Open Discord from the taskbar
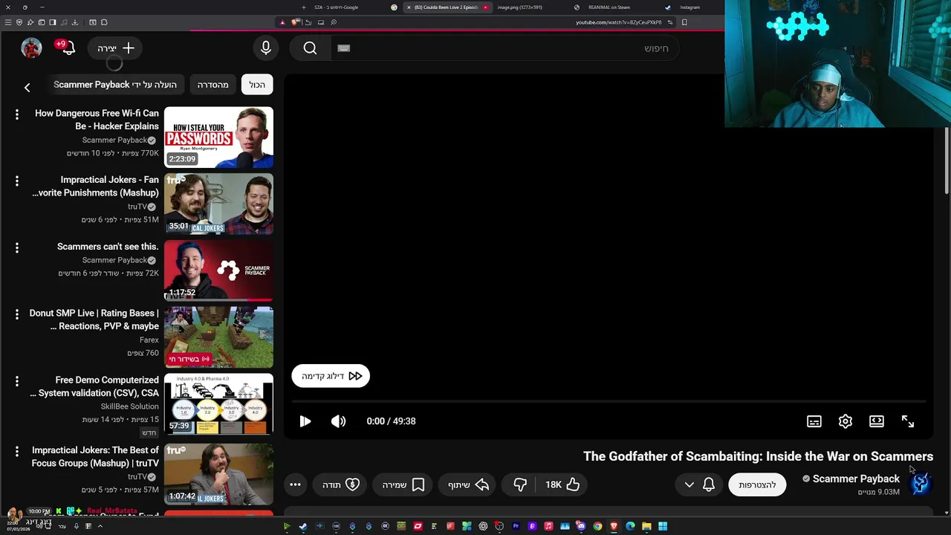951x535 pixels. (581, 526)
